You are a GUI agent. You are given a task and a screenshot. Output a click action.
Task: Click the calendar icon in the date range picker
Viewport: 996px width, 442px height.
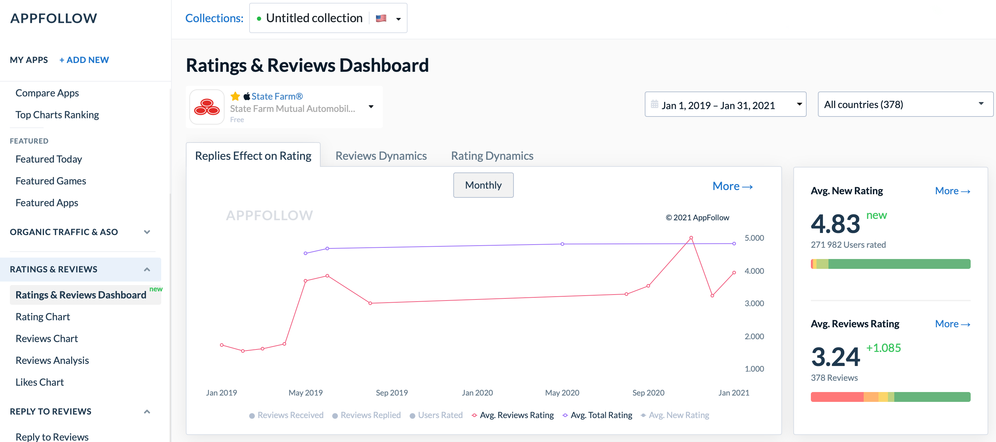(x=654, y=105)
